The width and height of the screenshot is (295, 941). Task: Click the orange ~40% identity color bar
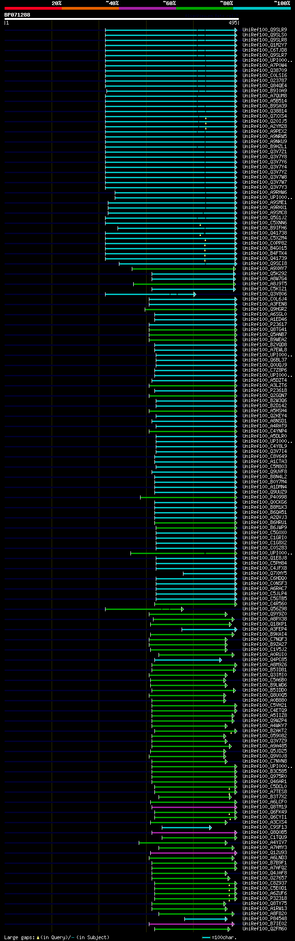90,8
